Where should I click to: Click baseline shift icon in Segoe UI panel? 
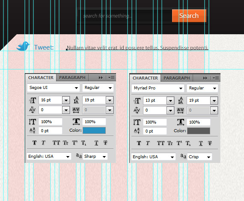click(33, 130)
